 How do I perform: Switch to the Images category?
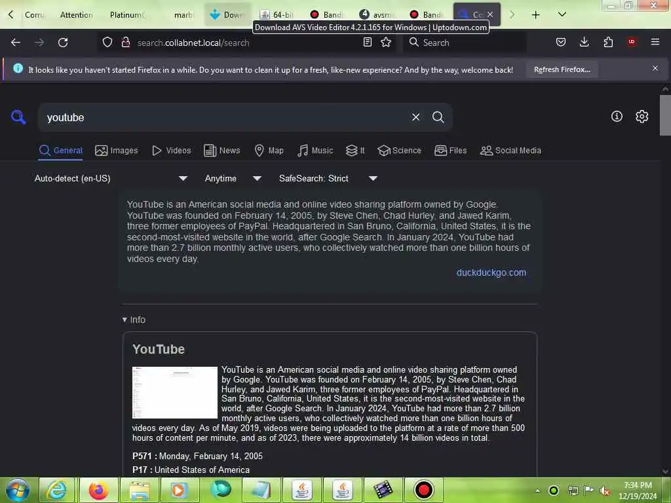tap(117, 151)
